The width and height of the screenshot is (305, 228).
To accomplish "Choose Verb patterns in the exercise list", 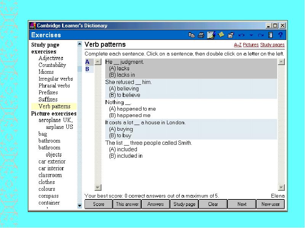I will pos(55,106).
